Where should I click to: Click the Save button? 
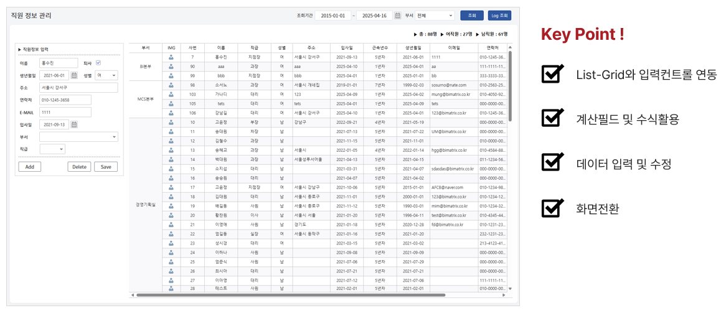coord(105,167)
